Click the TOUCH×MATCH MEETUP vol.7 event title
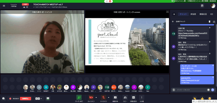217x103 pixels. (x=48, y=4)
